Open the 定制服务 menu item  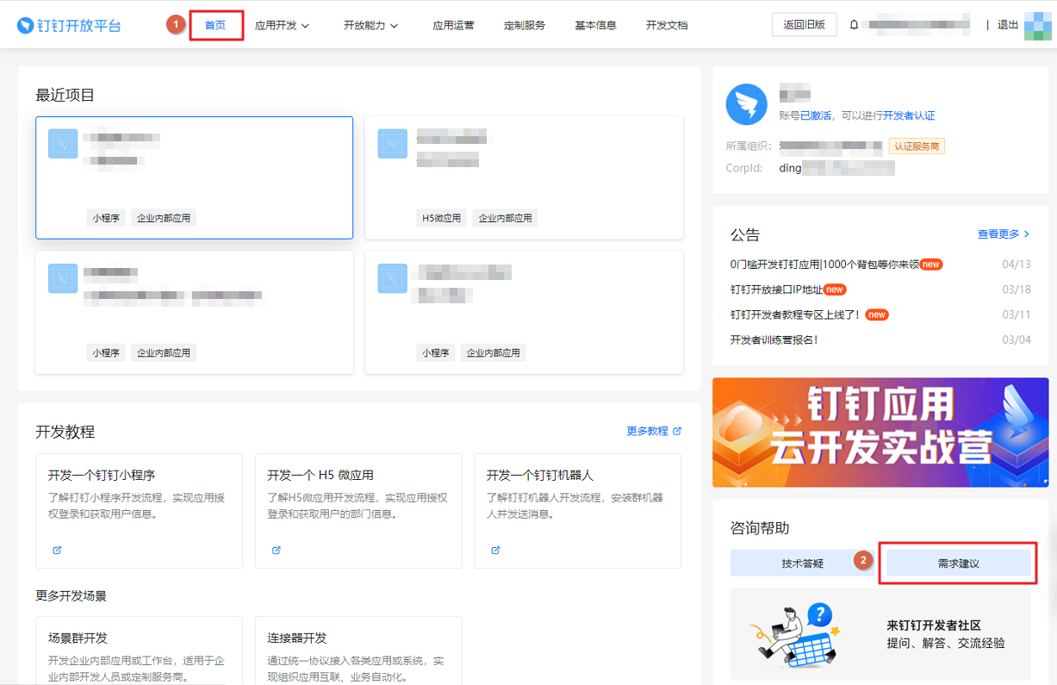click(525, 25)
